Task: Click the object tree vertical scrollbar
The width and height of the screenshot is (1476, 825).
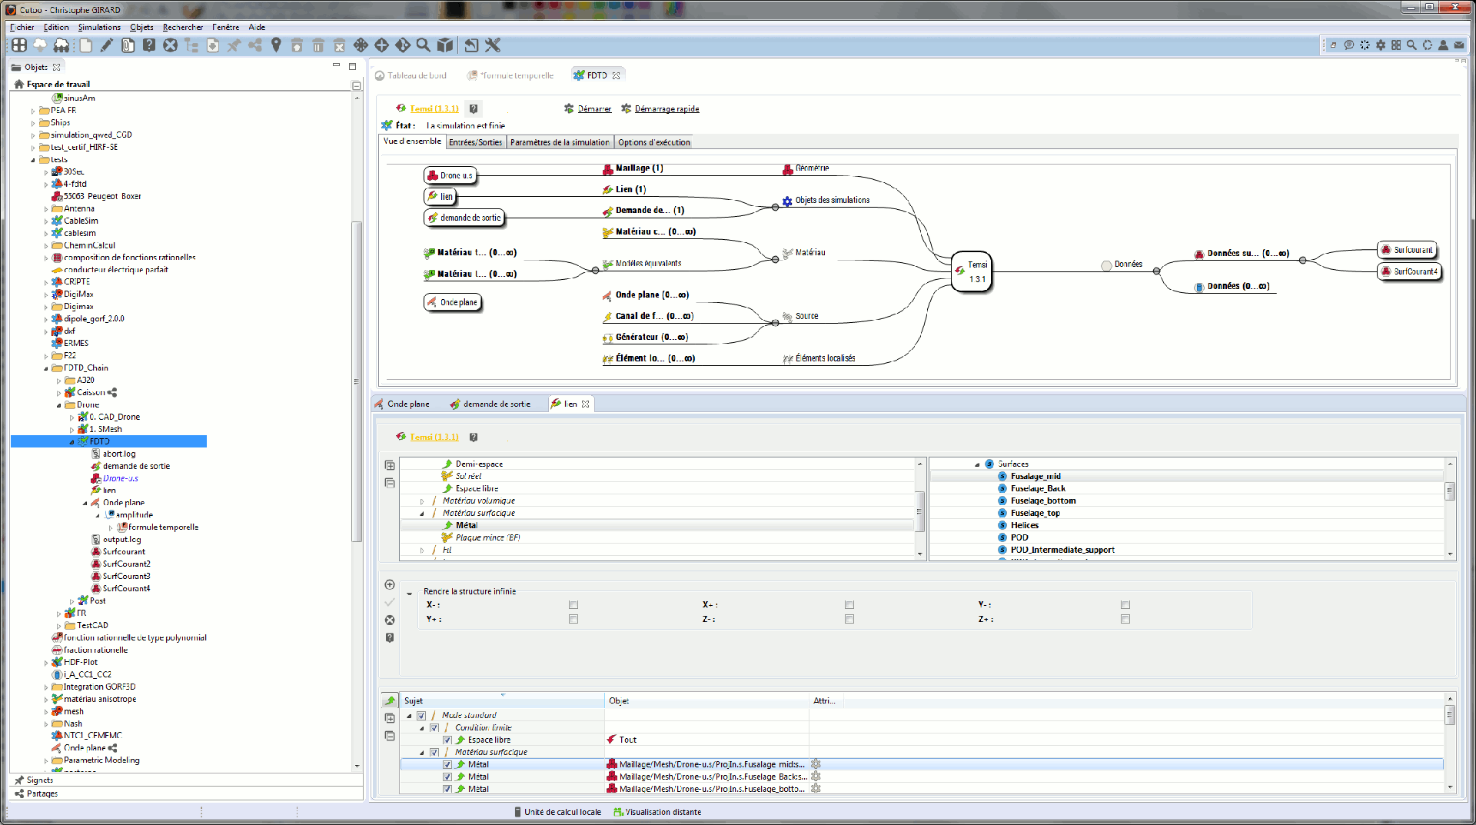Action: (357, 381)
